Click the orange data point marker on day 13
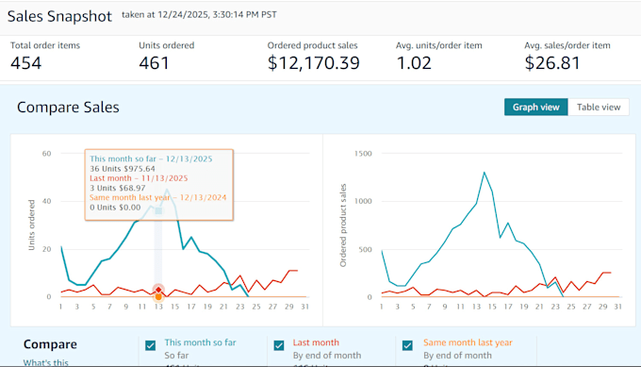 pyautogui.click(x=158, y=296)
